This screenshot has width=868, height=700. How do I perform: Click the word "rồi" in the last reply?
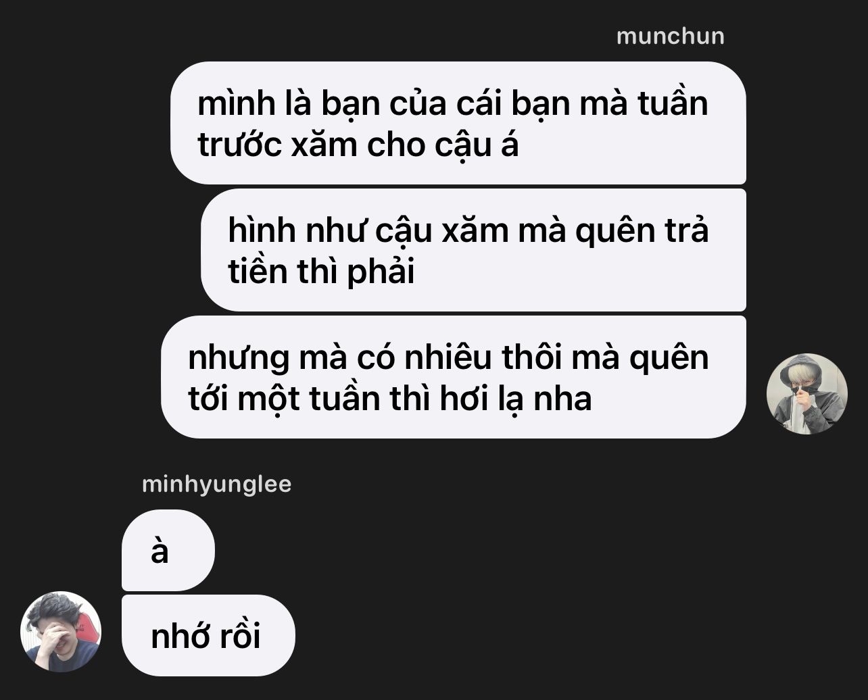click(x=237, y=636)
